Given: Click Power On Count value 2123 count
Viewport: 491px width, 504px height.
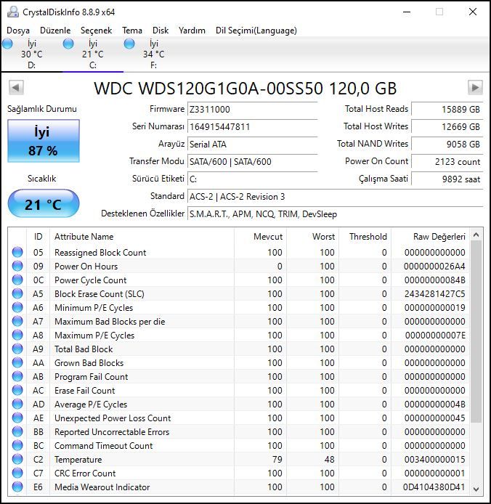Looking at the screenshot, I should pyautogui.click(x=447, y=161).
